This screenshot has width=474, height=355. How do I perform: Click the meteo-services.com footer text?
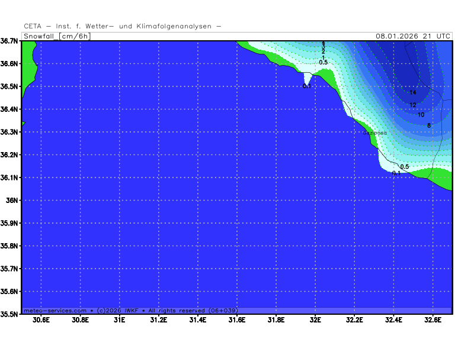55,311
